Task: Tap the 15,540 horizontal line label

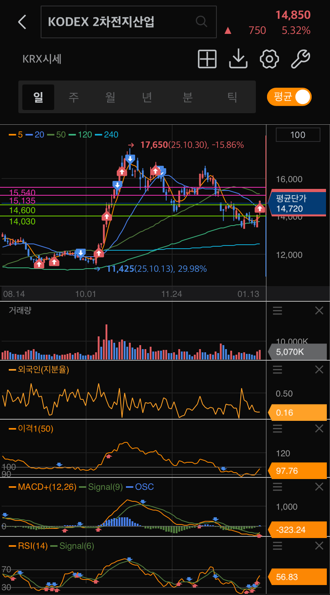Action: [22, 193]
